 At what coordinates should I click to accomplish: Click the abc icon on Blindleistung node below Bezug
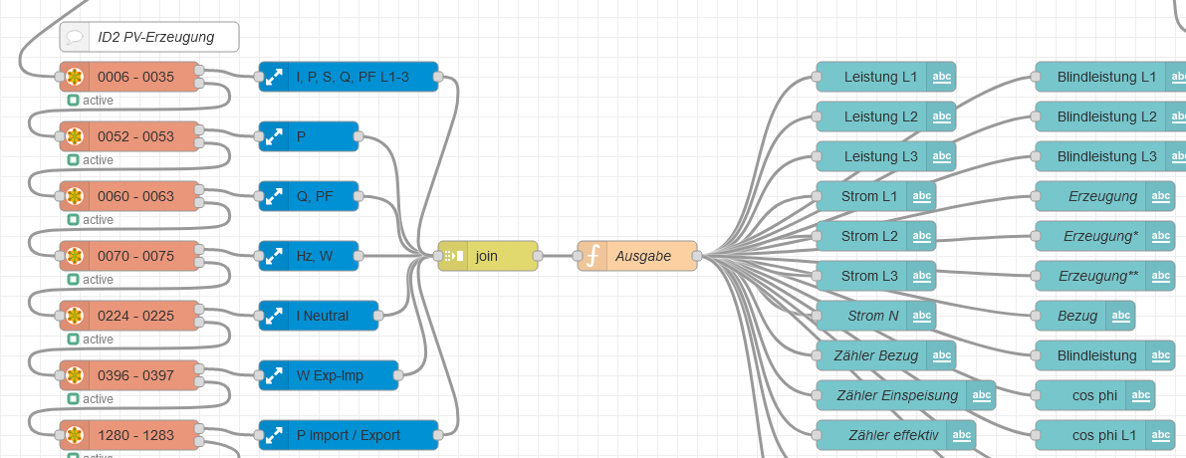1160,355
